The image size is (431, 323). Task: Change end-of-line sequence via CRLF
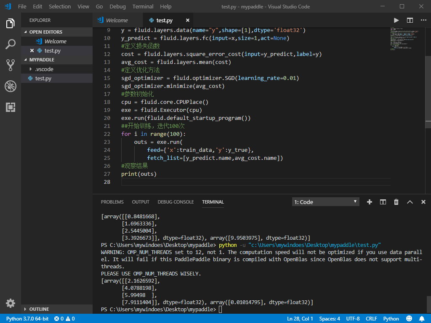pos(371,319)
